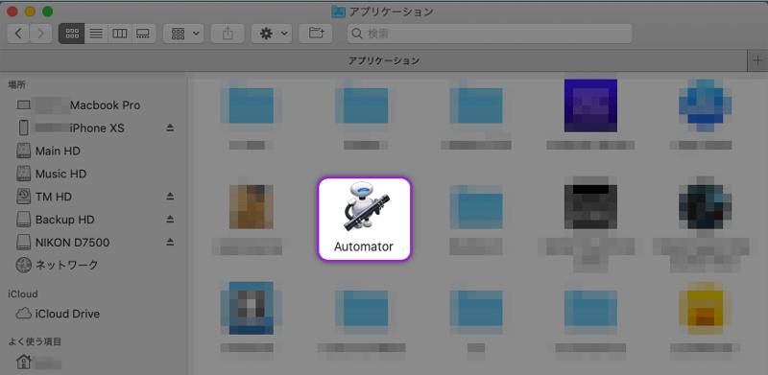Viewport: 768px width, 375px height.
Task: Click the 検索 search field
Action: 490,34
